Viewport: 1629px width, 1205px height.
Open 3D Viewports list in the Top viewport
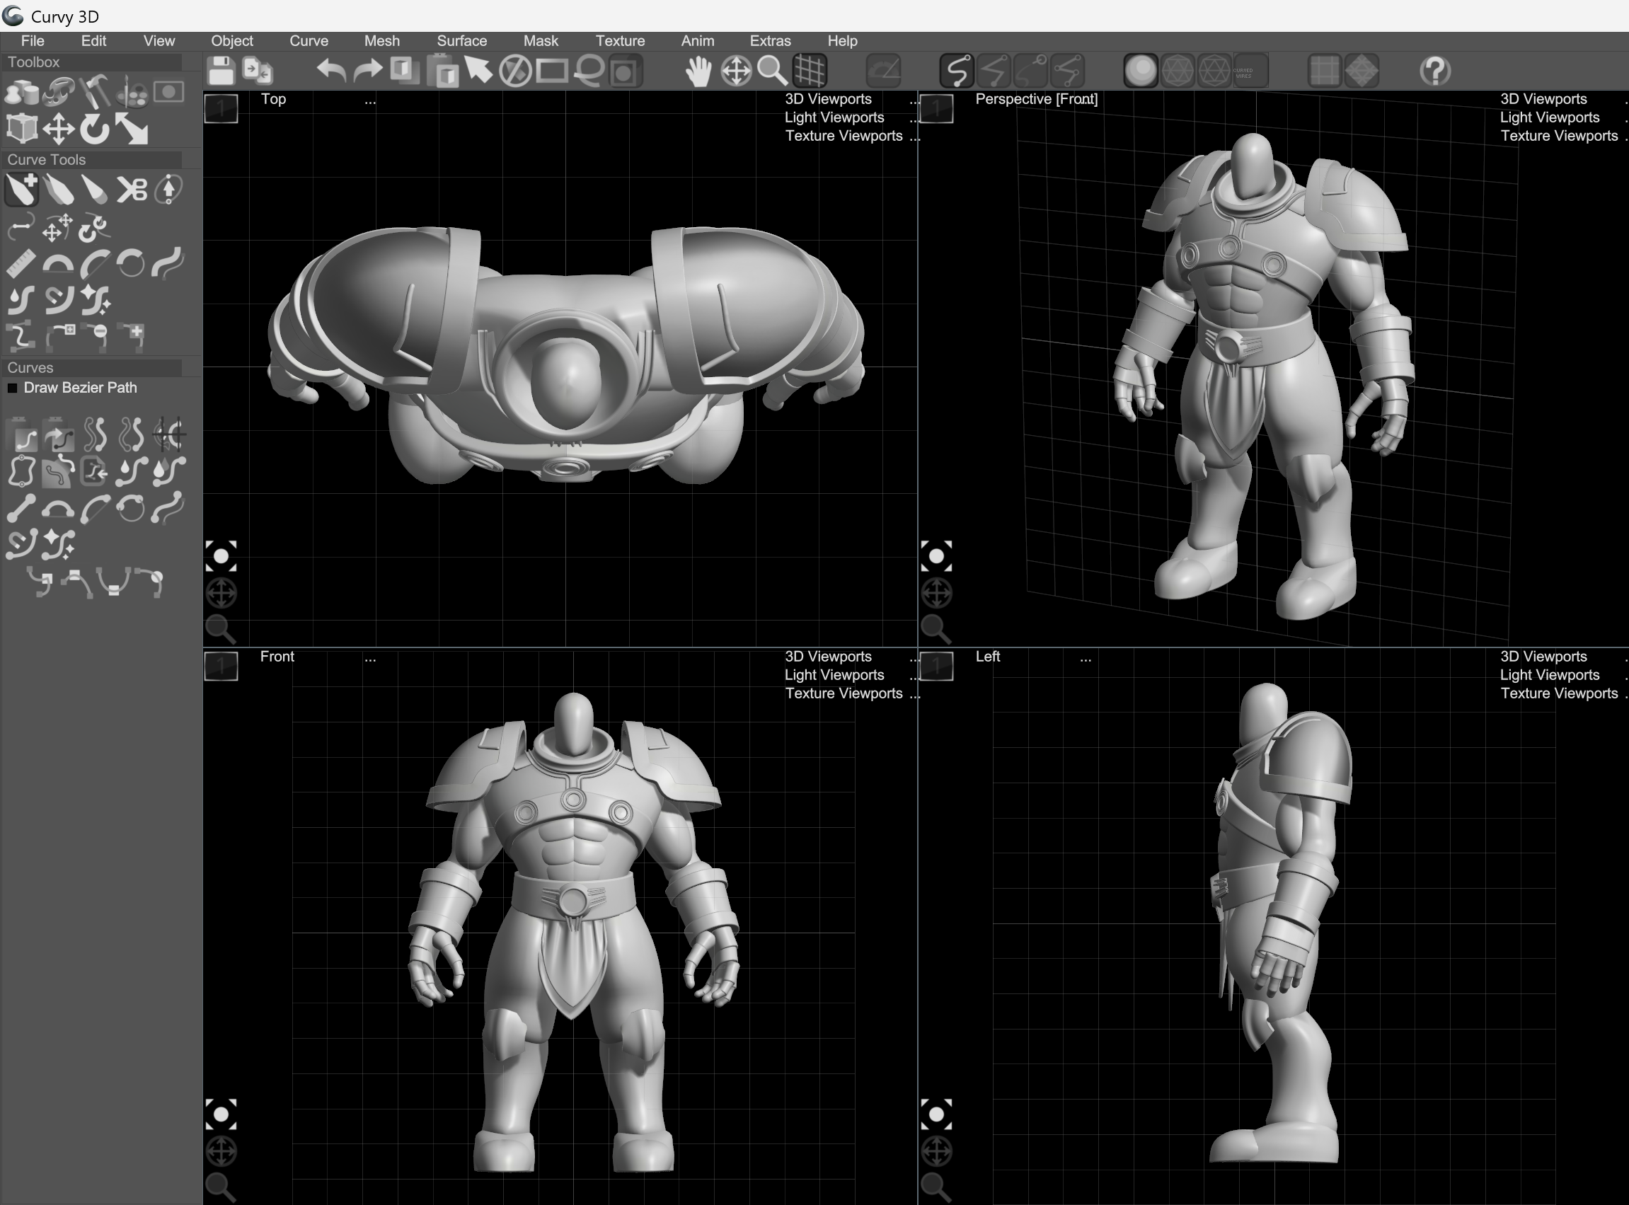tap(828, 99)
